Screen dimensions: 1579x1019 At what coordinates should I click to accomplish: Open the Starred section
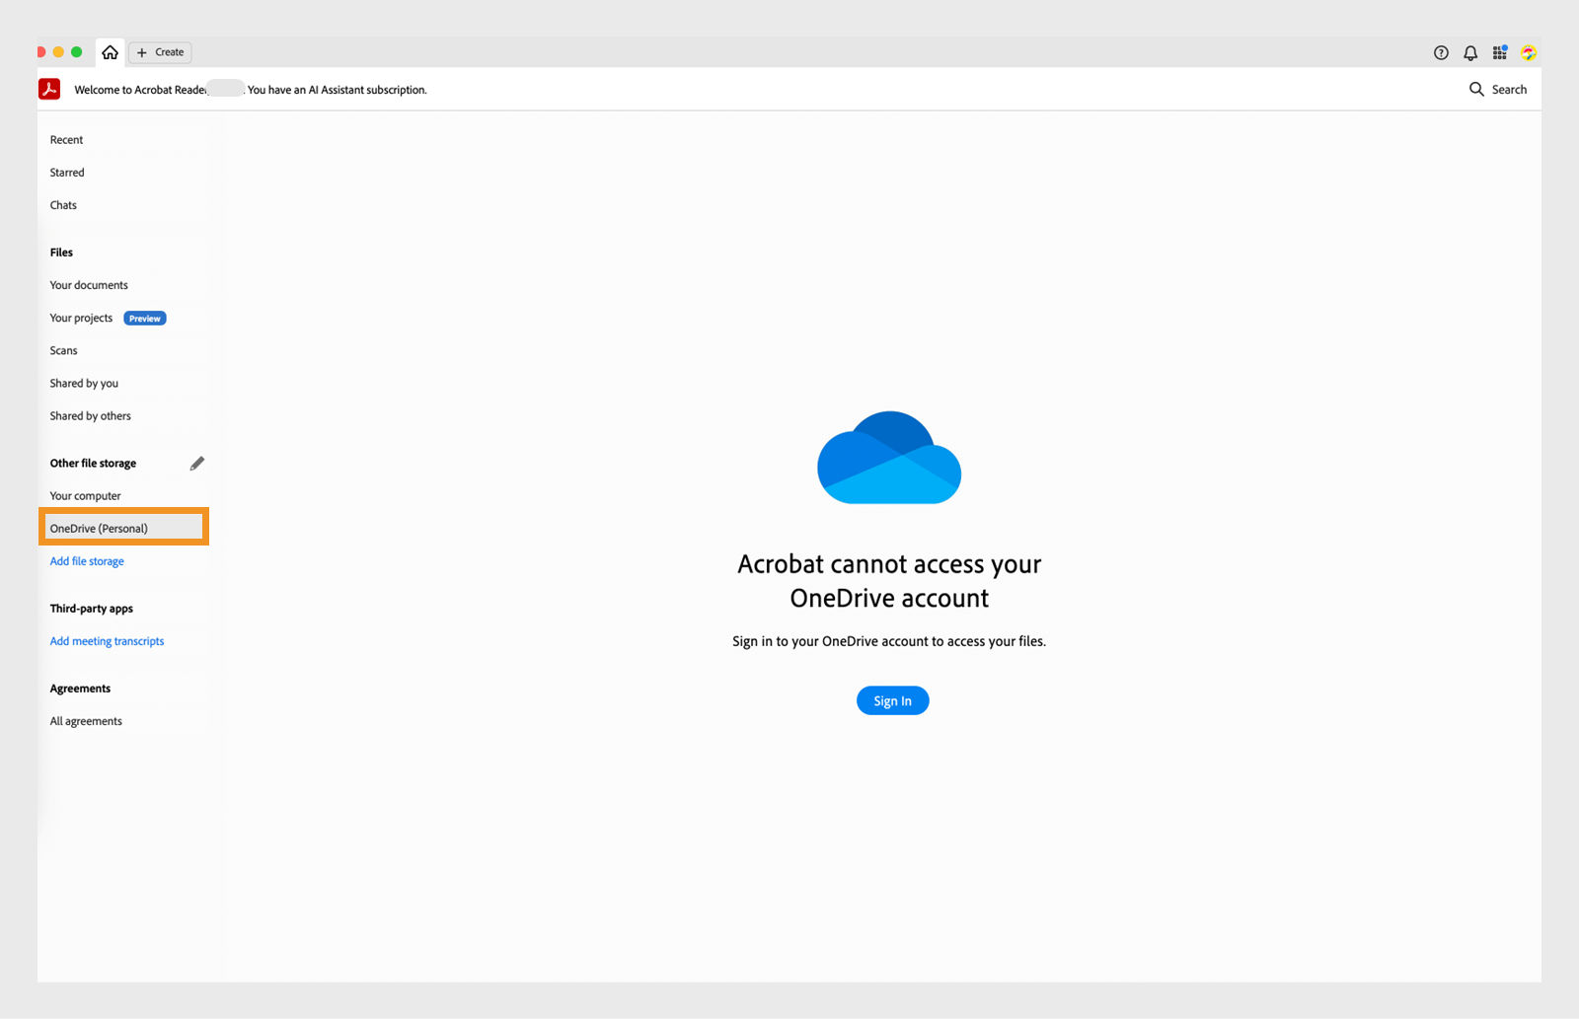66,172
